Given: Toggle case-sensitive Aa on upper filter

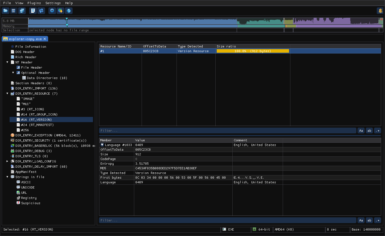Looking at the screenshot, I should click(361, 131).
